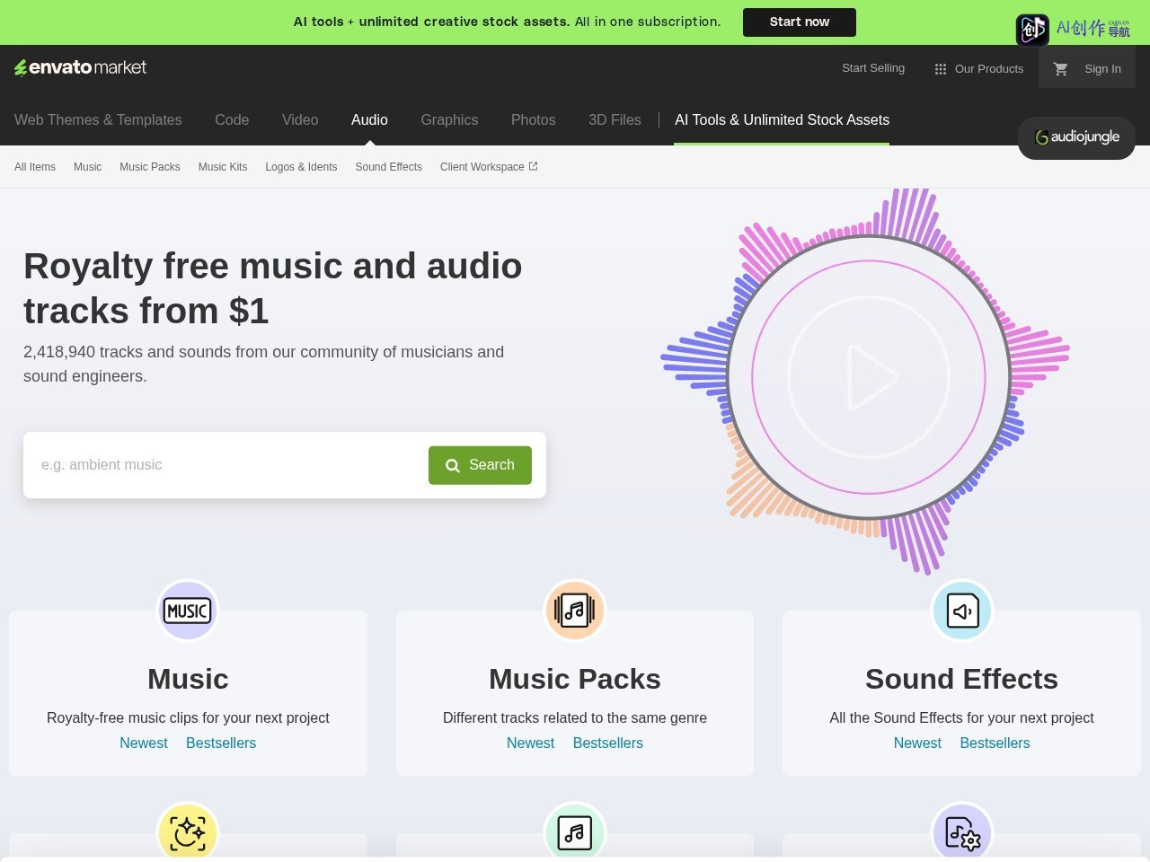
Task: Open the Music submenu item
Action: click(x=87, y=167)
